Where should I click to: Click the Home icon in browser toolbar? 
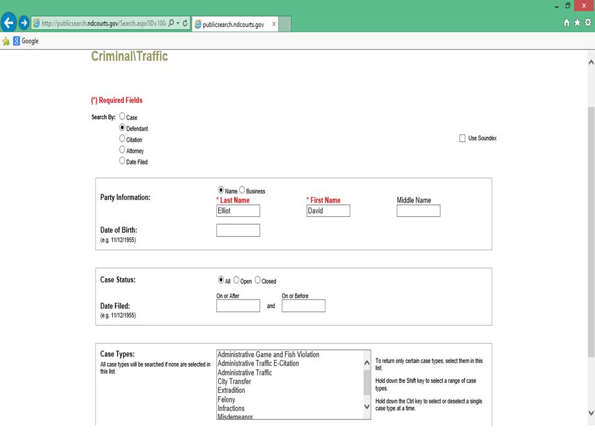tap(566, 23)
